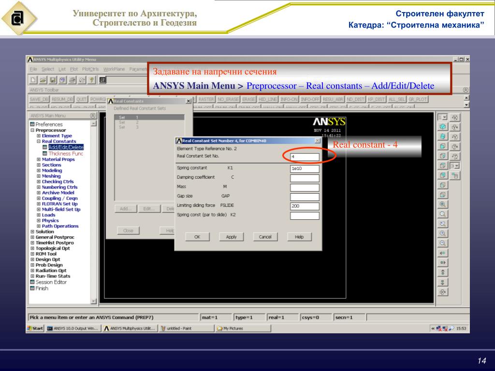The width and height of the screenshot is (495, 371).
Task: Click the Real Constant Set No. field
Action: pos(305,157)
